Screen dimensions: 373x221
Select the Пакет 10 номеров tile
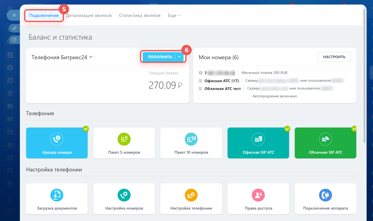point(191,143)
